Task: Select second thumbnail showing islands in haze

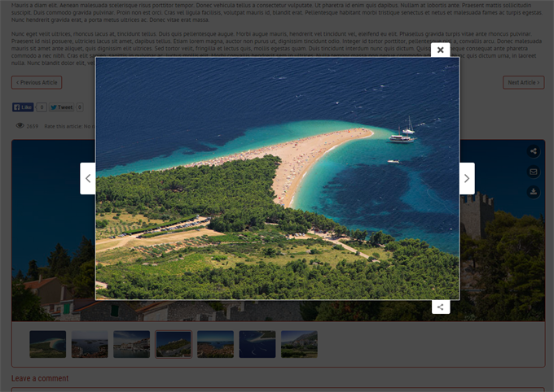Action: click(90, 344)
